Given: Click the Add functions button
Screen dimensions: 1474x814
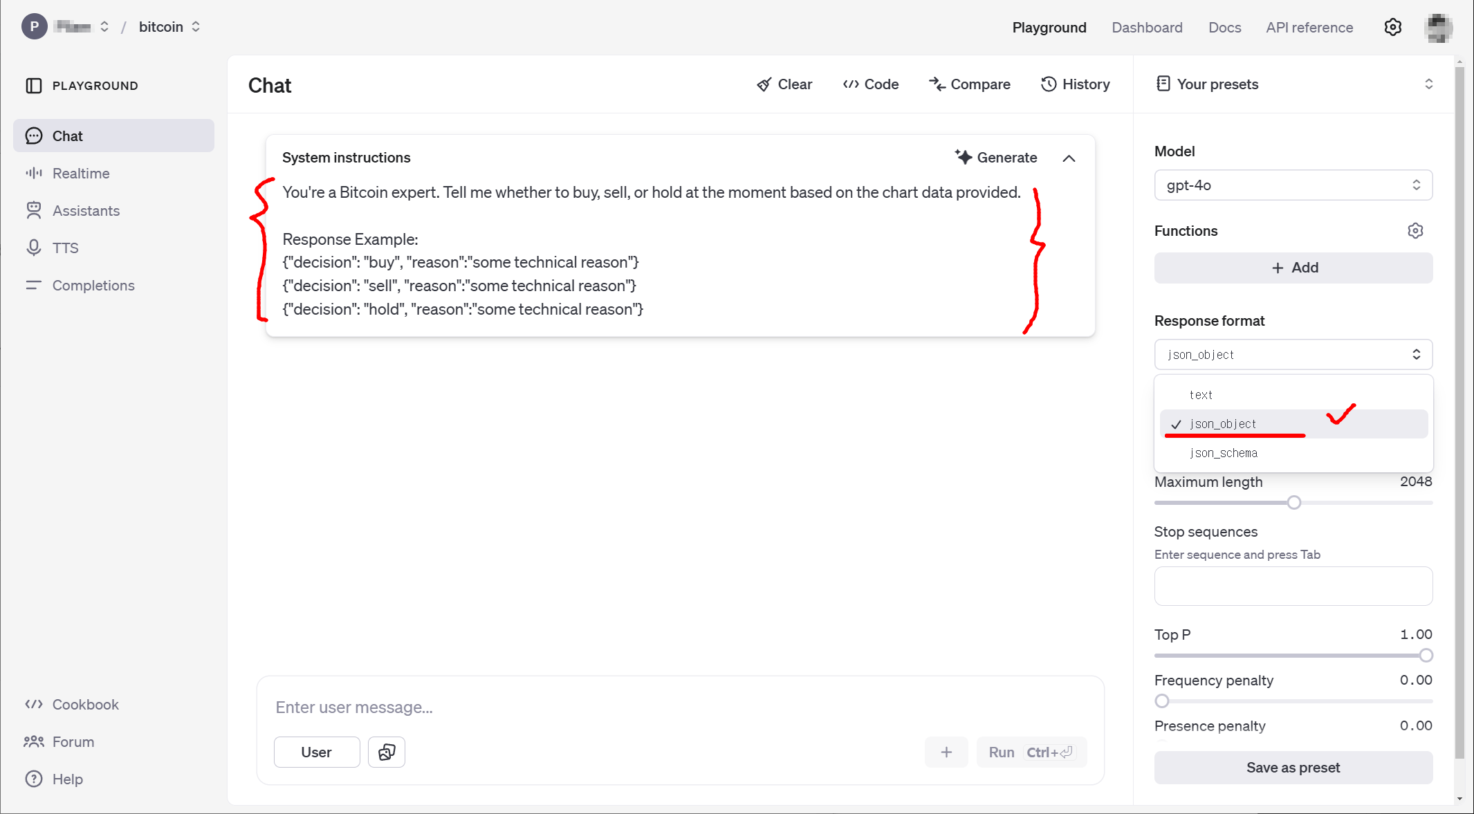Looking at the screenshot, I should pos(1293,268).
